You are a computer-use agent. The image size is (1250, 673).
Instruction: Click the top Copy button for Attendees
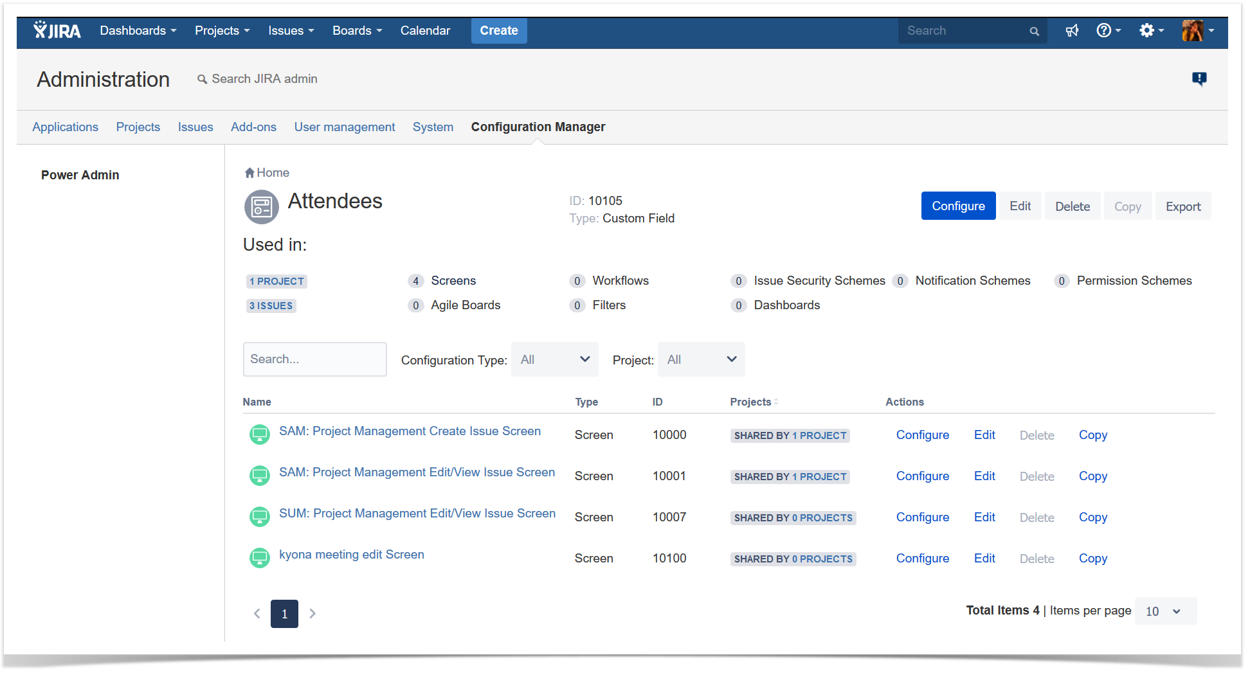pyautogui.click(x=1128, y=206)
